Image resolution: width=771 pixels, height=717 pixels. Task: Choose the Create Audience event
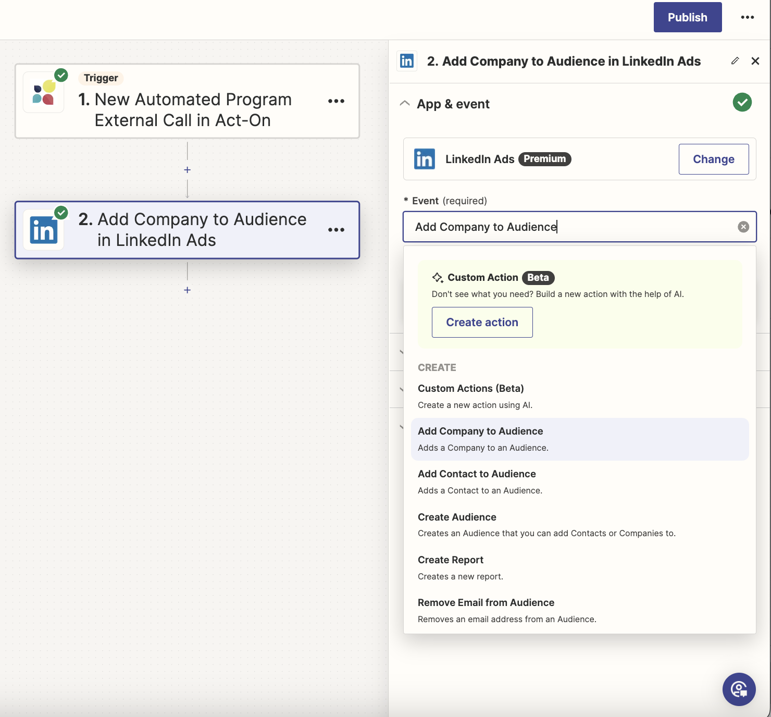coord(580,525)
